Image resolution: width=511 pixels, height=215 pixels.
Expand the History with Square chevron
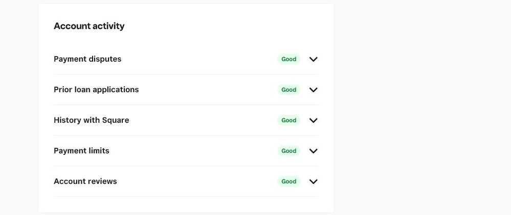314,120
